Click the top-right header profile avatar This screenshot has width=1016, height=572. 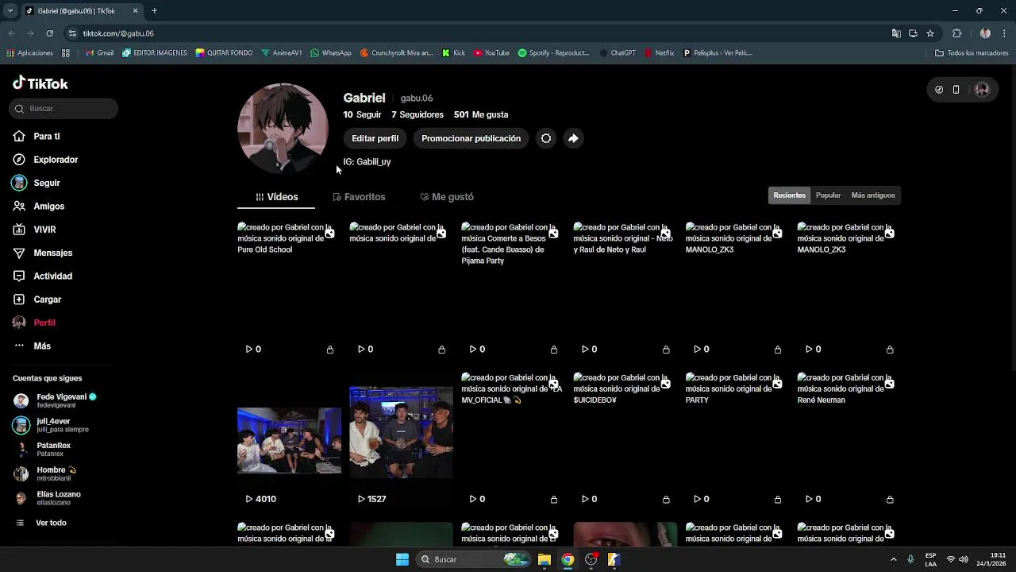tap(982, 90)
